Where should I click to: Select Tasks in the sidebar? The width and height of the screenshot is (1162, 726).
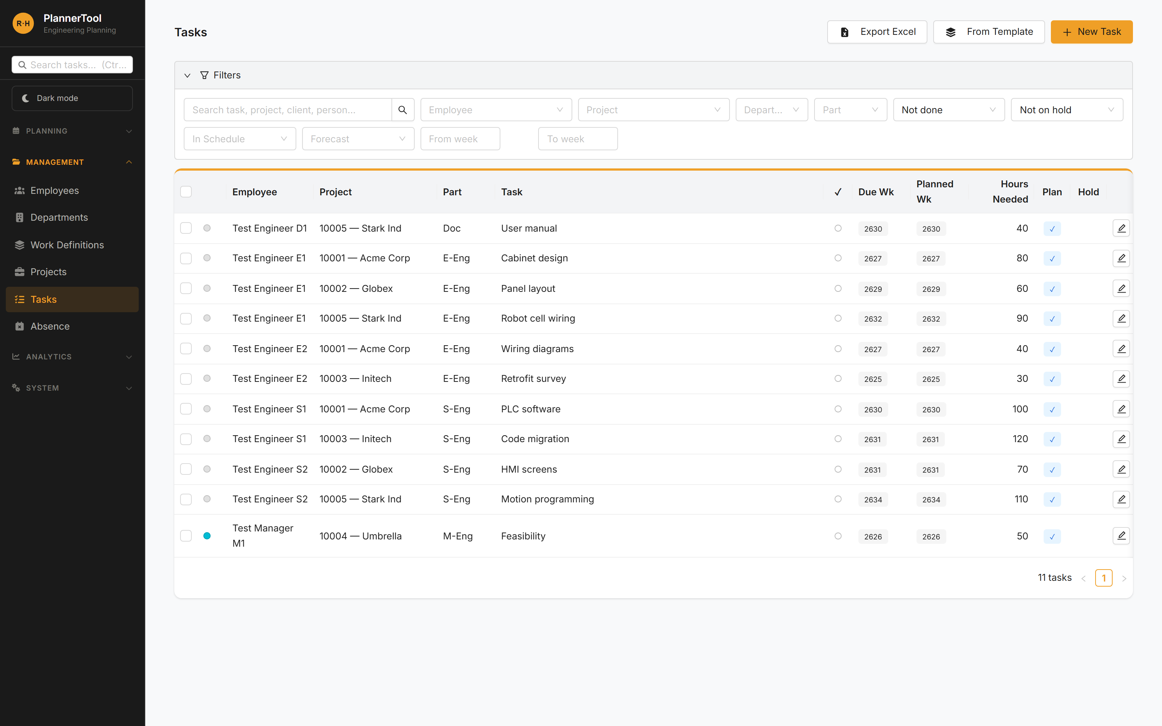coord(72,299)
